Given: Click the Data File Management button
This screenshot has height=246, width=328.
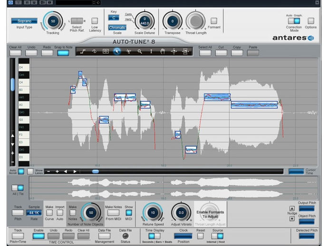Looking at the screenshot, I should (105, 236).
